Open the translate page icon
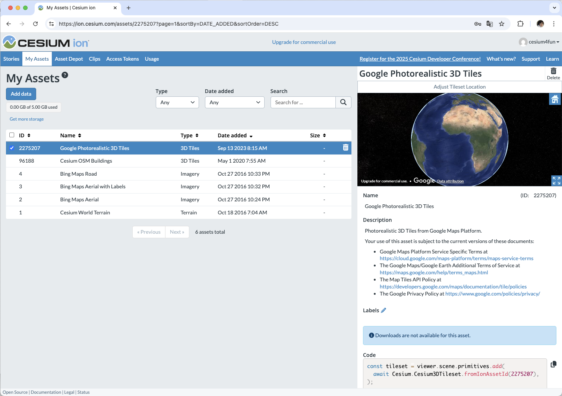The image size is (562, 396). (x=490, y=24)
